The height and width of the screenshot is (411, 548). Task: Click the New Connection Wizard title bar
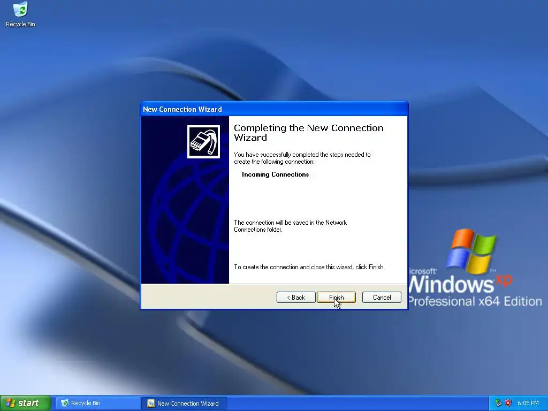tap(274, 109)
